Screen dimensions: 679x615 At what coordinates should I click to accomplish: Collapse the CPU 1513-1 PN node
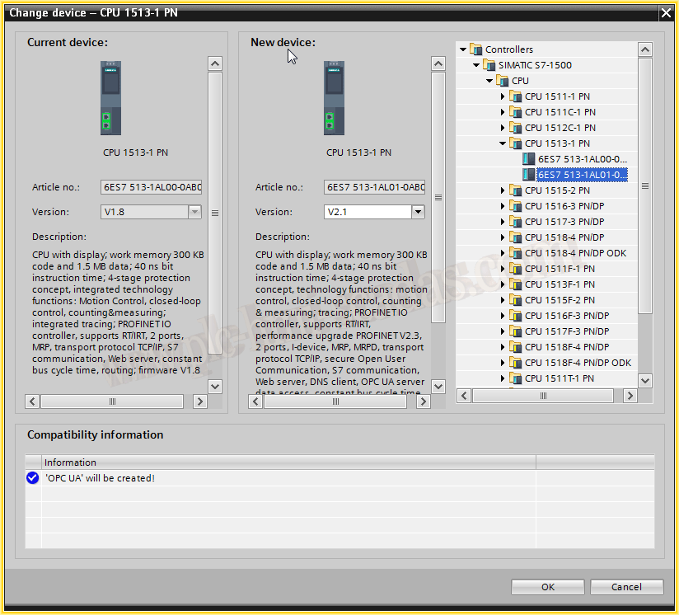[x=503, y=143]
